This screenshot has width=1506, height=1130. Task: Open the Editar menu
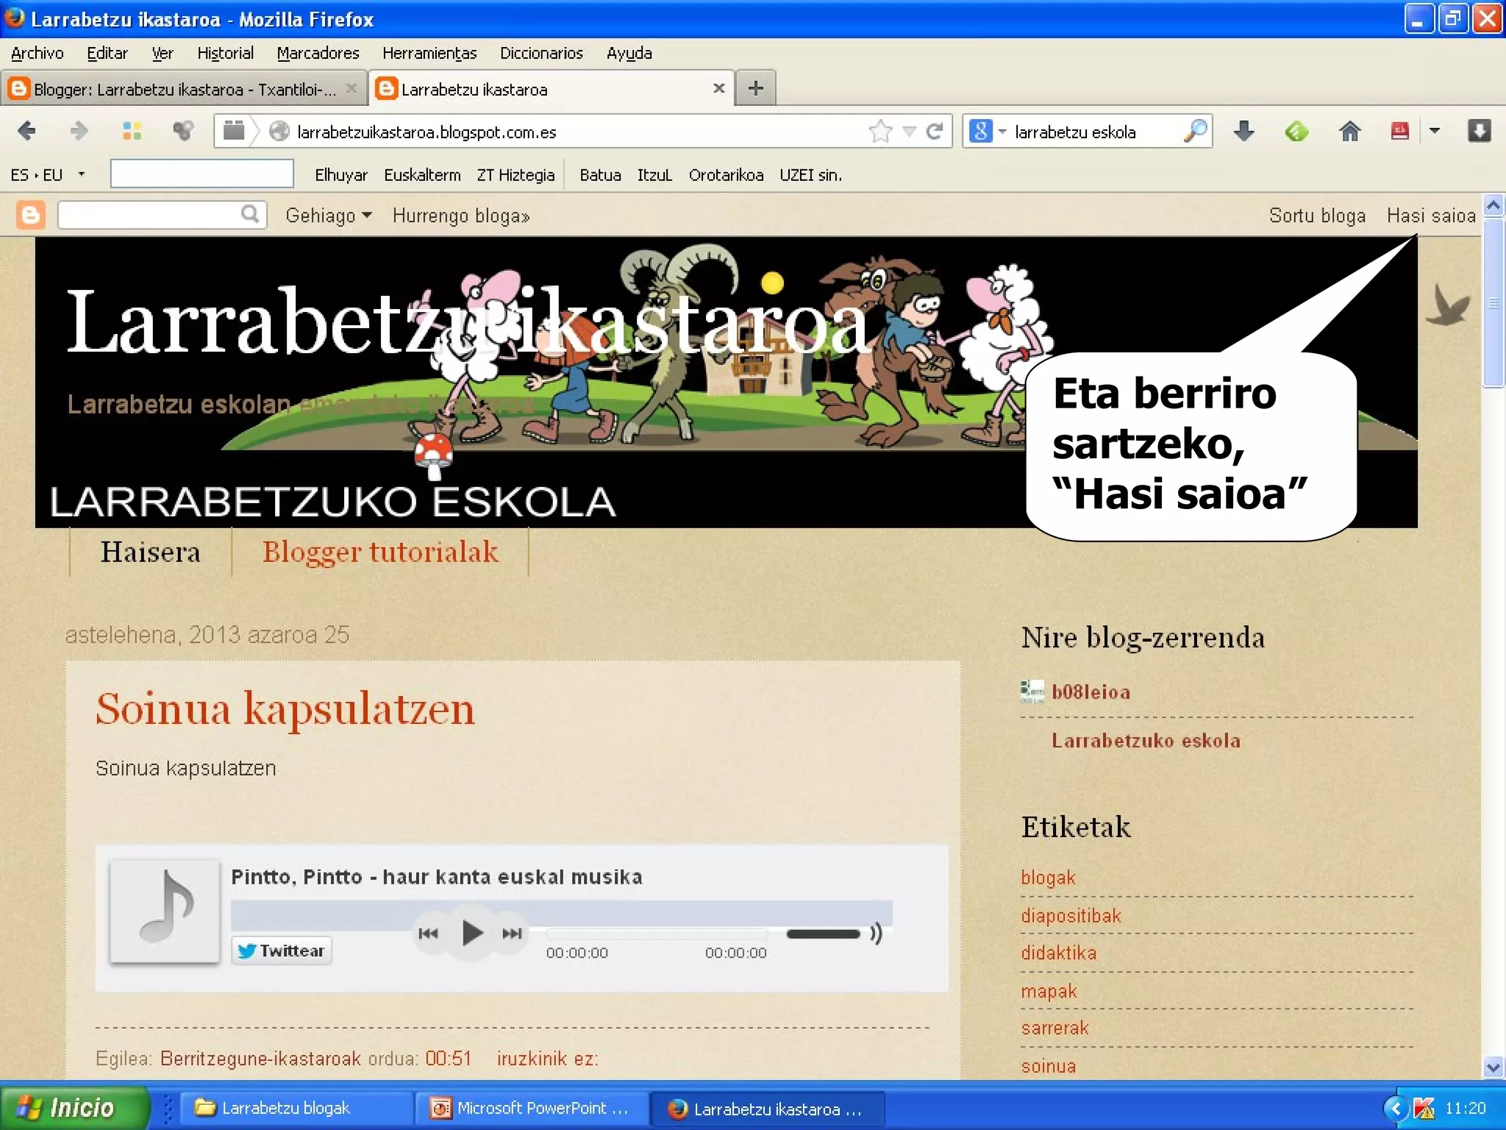[107, 53]
